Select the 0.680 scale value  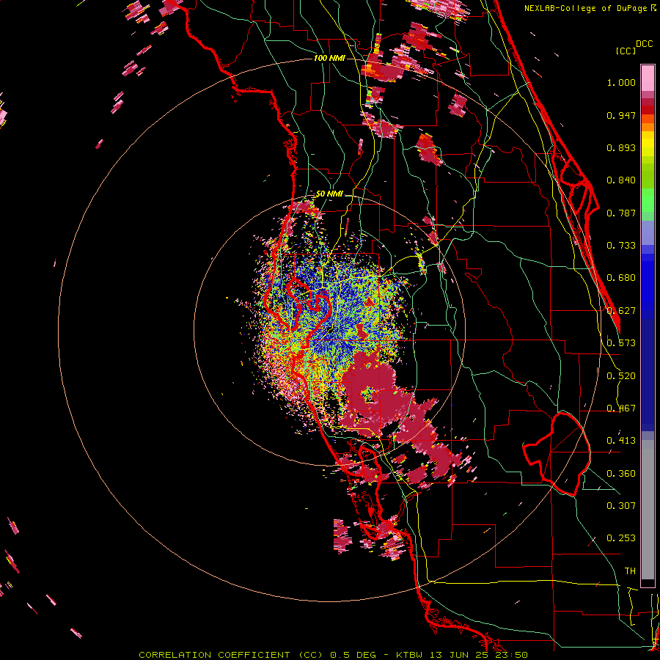pyautogui.click(x=621, y=278)
